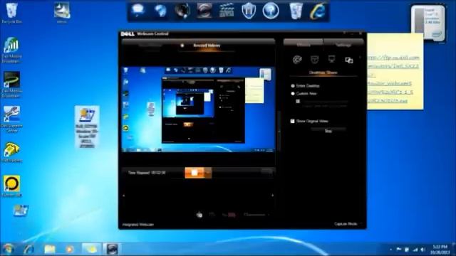Image resolution: width=456 pixels, height=256 pixels.
Task: Open Windows Explorer folder on taskbar
Action: tap(49, 249)
